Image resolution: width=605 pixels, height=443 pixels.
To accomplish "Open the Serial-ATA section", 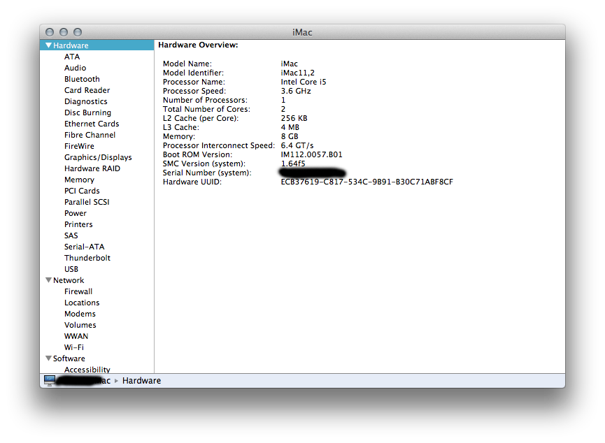I will click(x=84, y=247).
